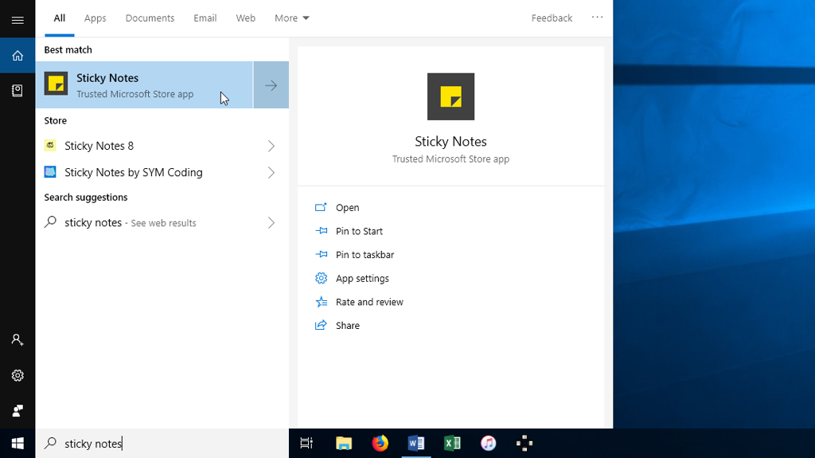Open Task View on the taskbar
The image size is (815, 458).
(306, 444)
